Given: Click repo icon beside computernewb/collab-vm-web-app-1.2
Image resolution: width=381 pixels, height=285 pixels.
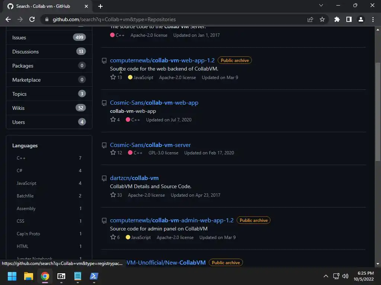Looking at the screenshot, I should (104, 60).
